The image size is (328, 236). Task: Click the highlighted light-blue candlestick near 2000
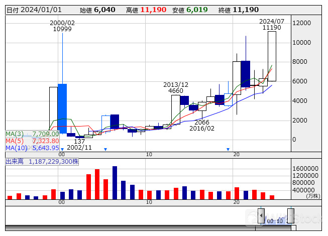point(62,108)
